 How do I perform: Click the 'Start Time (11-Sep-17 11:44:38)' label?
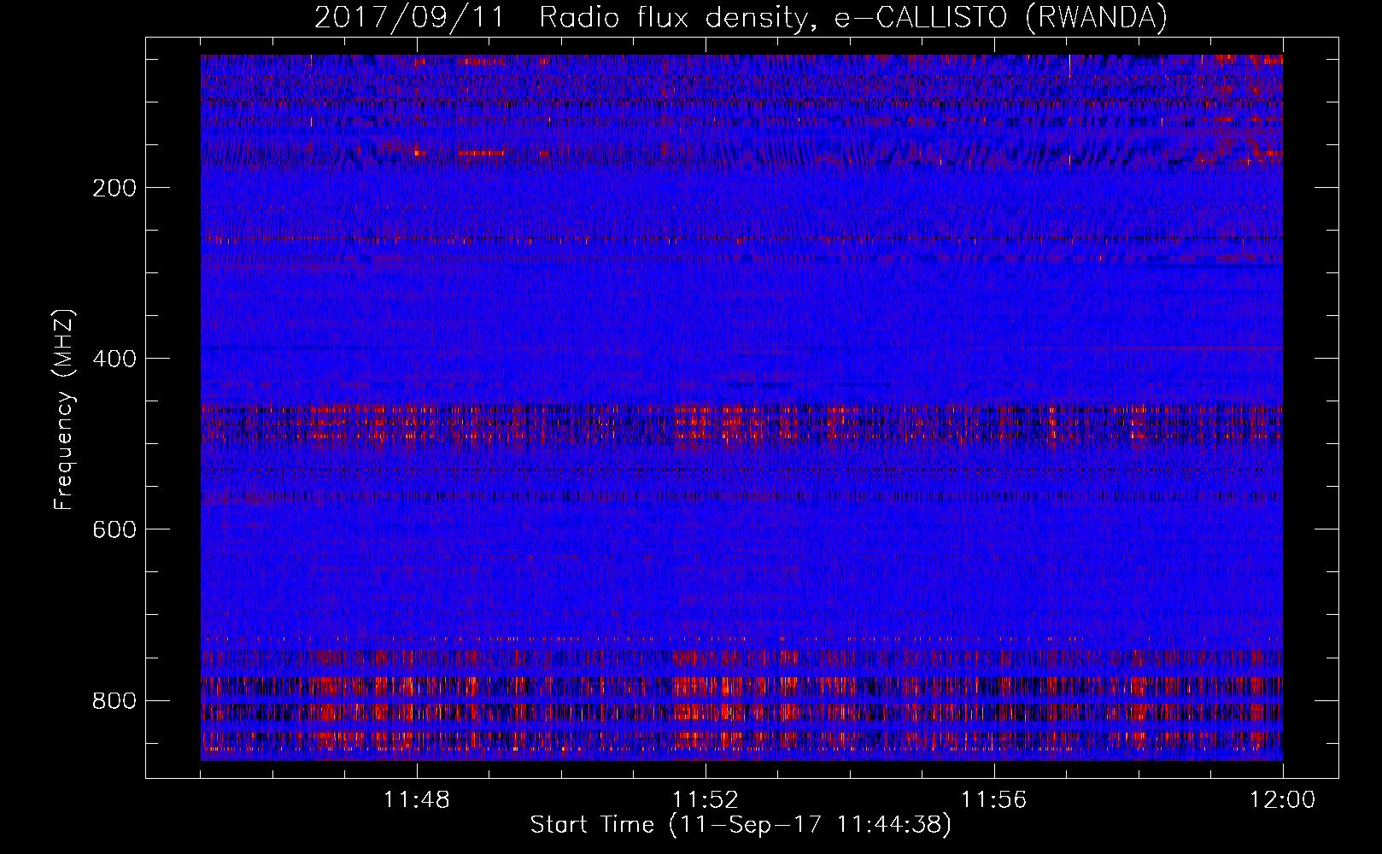[x=741, y=825]
